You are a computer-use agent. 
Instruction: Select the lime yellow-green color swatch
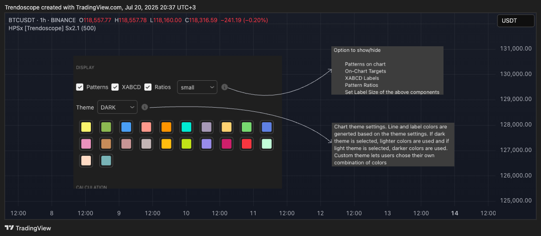pos(186,144)
